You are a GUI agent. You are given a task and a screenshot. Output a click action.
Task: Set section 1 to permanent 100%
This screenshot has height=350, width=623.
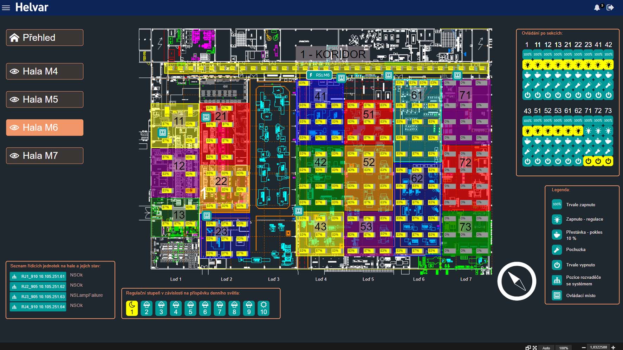pyautogui.click(x=527, y=54)
